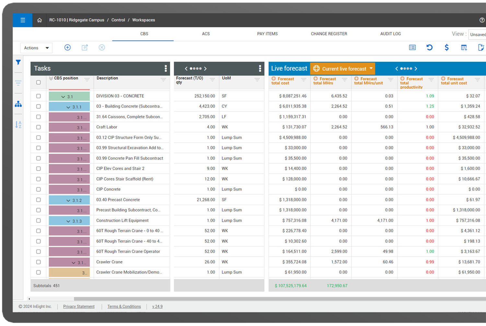Select the Craft Labor row checkbox
Screen dimensions: 486x326
39,127
